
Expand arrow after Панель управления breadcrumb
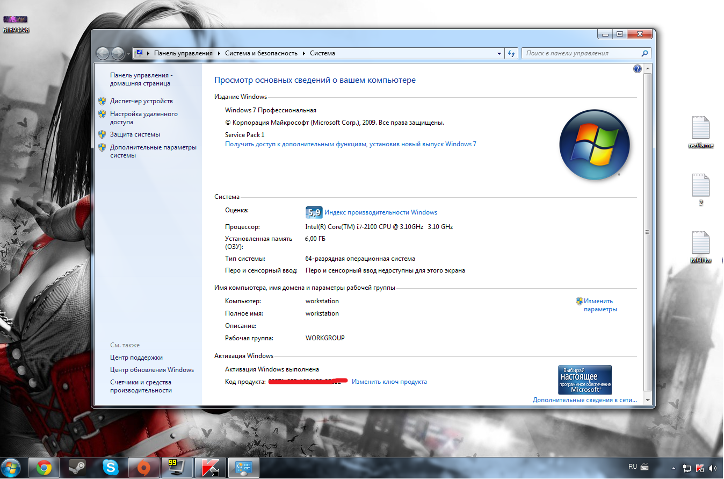point(219,53)
